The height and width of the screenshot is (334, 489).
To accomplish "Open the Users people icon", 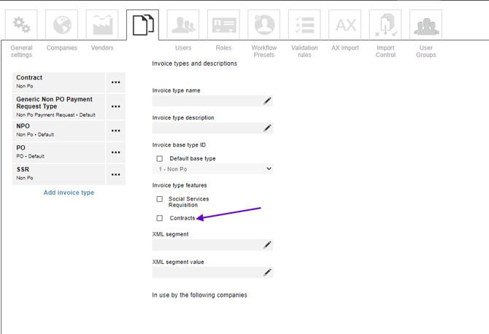I will (183, 25).
